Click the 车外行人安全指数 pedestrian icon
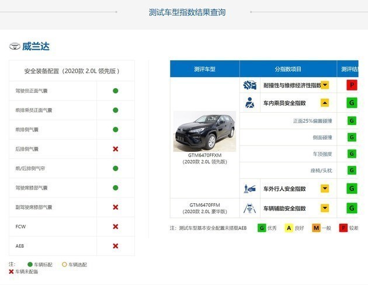368x285 pixels. pos(250,189)
